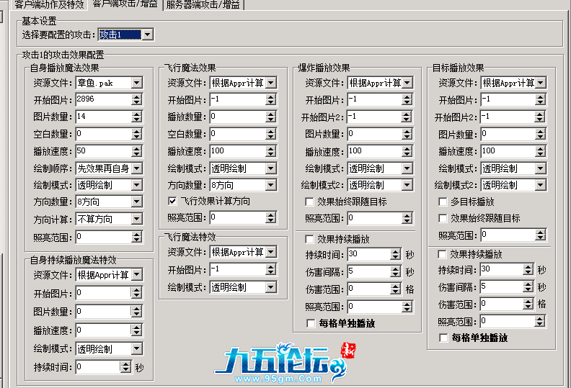Click 爆炸播放效果 开始图片2 field
571x388 pixels.
point(374,117)
